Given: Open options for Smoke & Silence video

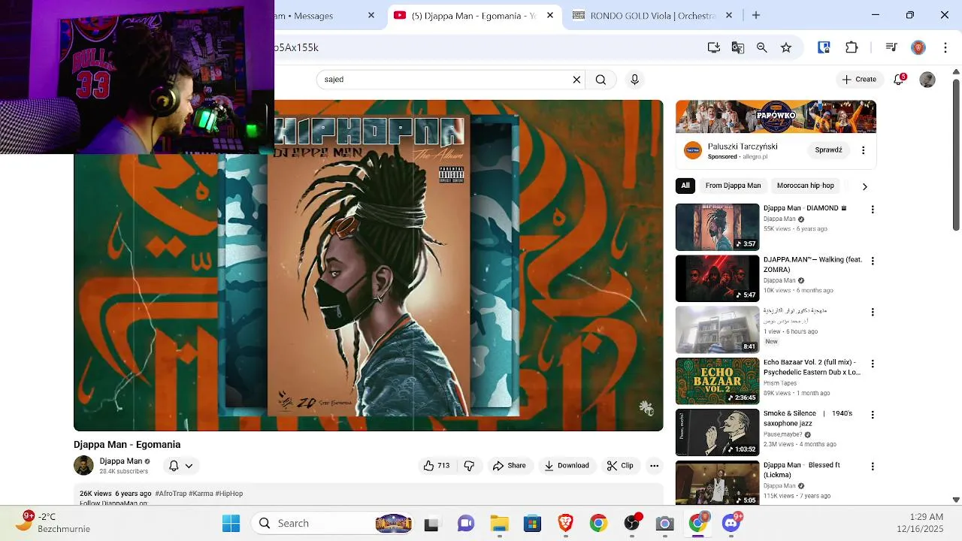Looking at the screenshot, I should [873, 415].
